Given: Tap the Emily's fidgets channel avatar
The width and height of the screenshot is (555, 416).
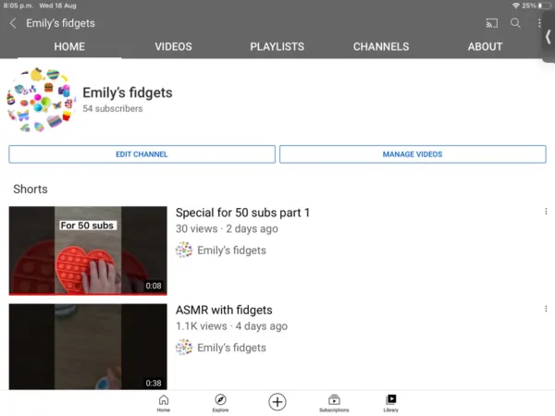Looking at the screenshot, I should (x=40, y=100).
